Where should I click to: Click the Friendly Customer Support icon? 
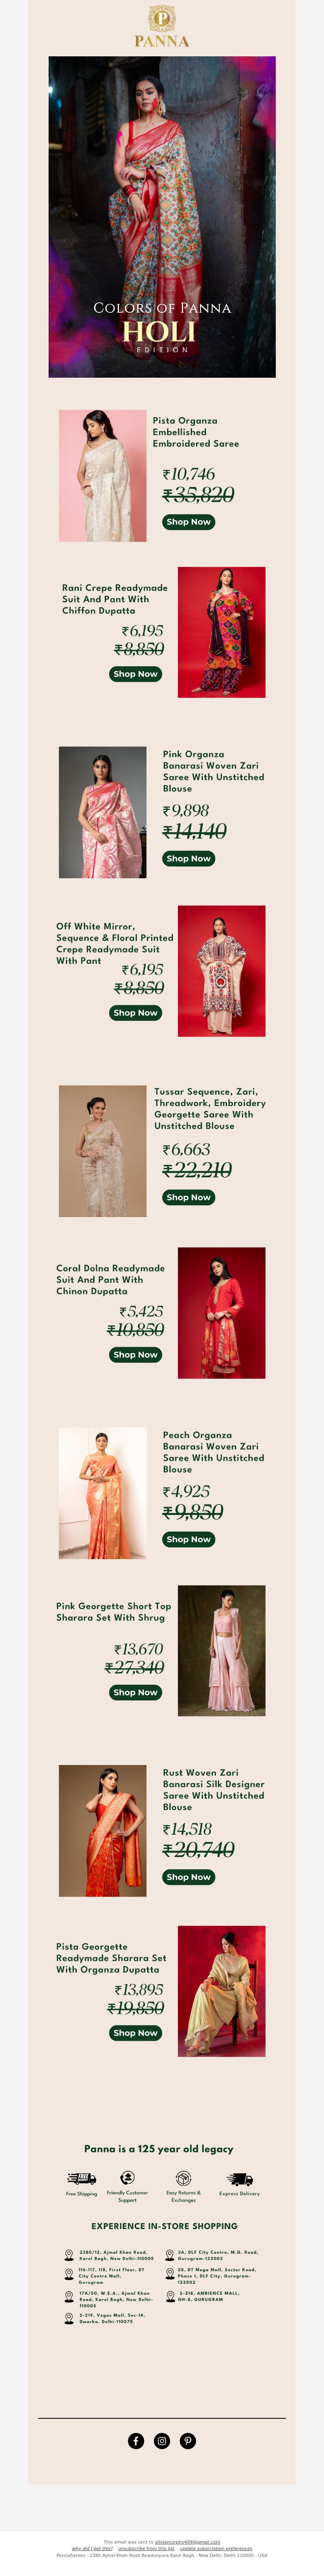[127, 2178]
